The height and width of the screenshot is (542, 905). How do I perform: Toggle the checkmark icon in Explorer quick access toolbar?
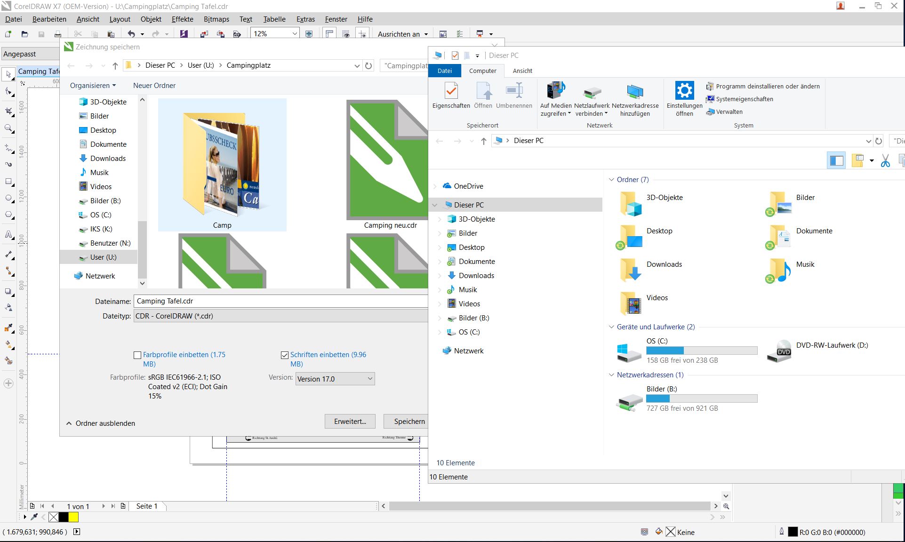click(455, 56)
